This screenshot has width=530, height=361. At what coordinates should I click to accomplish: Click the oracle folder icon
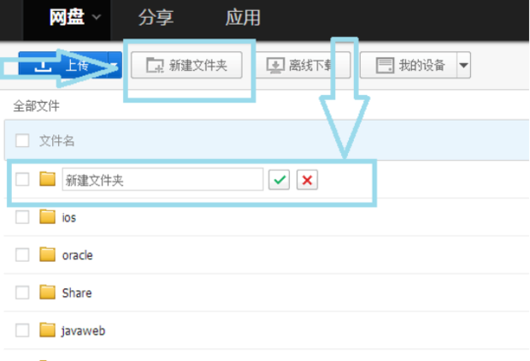(x=47, y=254)
